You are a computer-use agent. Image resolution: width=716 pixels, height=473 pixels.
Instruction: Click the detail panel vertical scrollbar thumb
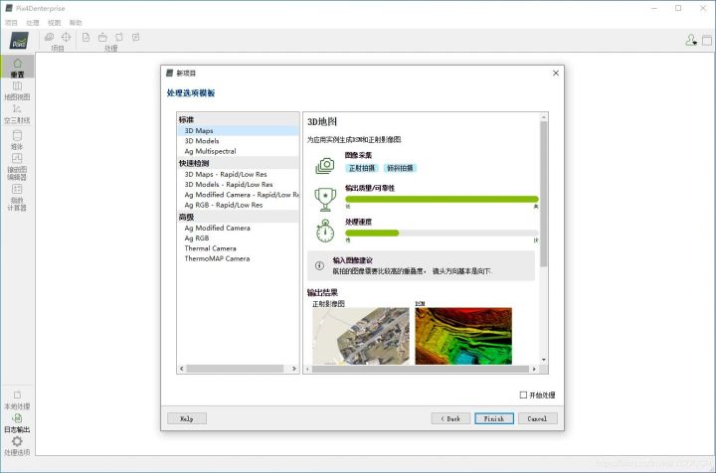coord(543,194)
